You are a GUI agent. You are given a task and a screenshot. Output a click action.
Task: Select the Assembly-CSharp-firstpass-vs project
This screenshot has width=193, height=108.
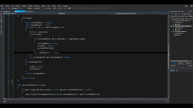click(183, 26)
